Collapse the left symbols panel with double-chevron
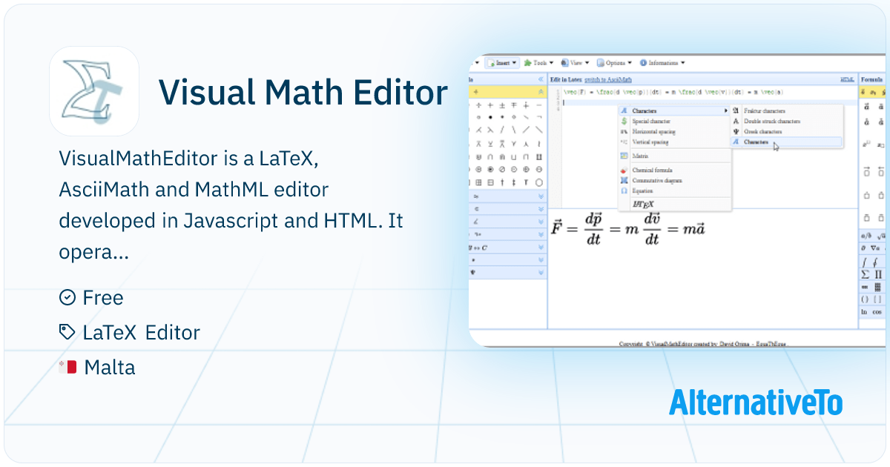 point(541,79)
